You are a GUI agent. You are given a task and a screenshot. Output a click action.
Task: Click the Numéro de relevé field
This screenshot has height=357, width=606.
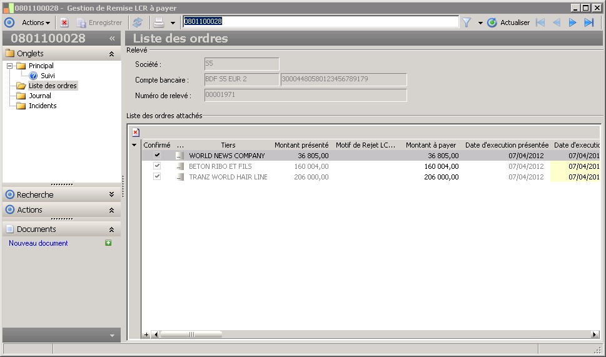(x=305, y=95)
